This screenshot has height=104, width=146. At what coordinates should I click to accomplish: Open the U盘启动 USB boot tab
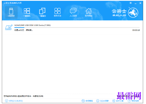click(11, 12)
